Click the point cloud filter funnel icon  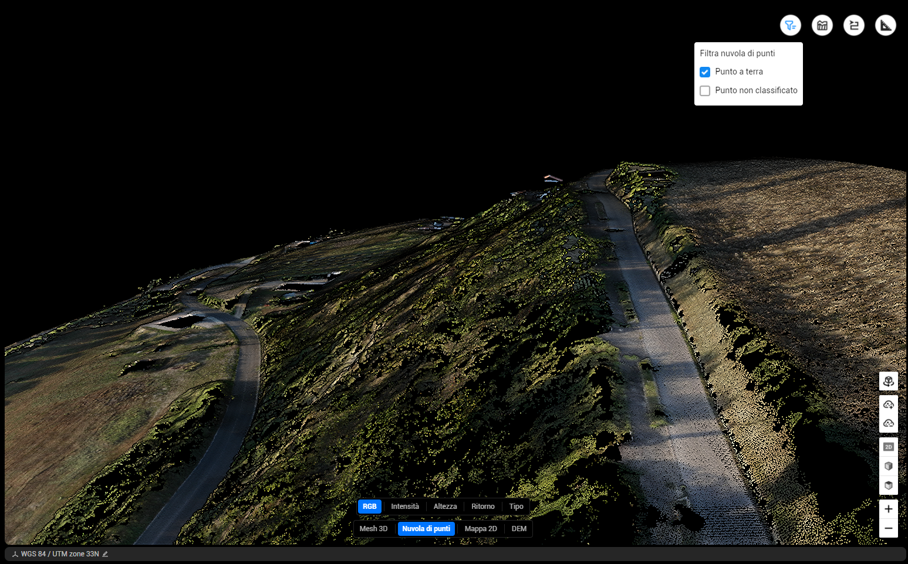(790, 25)
